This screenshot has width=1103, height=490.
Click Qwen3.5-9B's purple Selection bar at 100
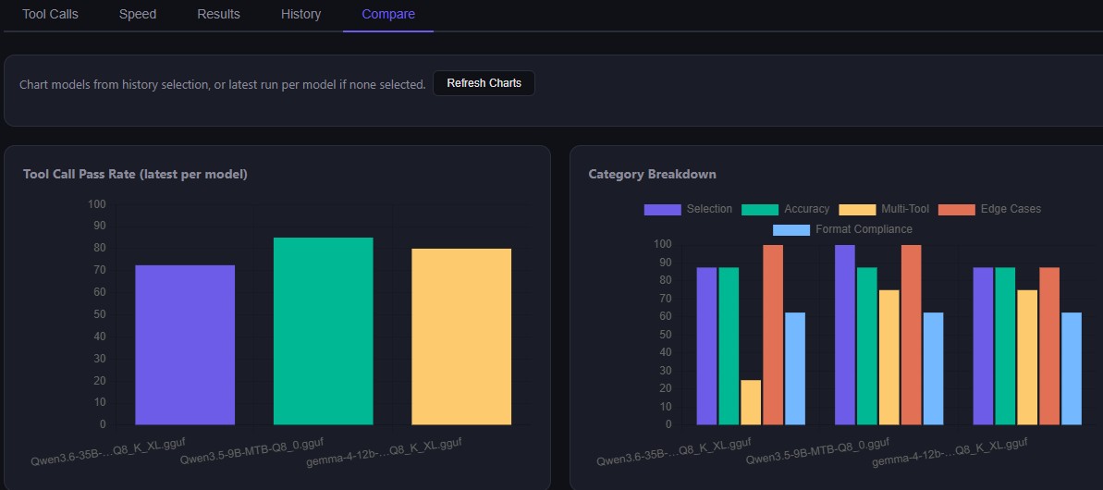[845, 335]
